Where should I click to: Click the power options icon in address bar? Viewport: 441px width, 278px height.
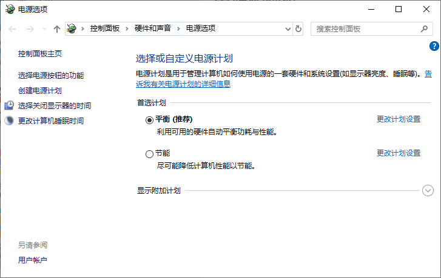coord(72,28)
